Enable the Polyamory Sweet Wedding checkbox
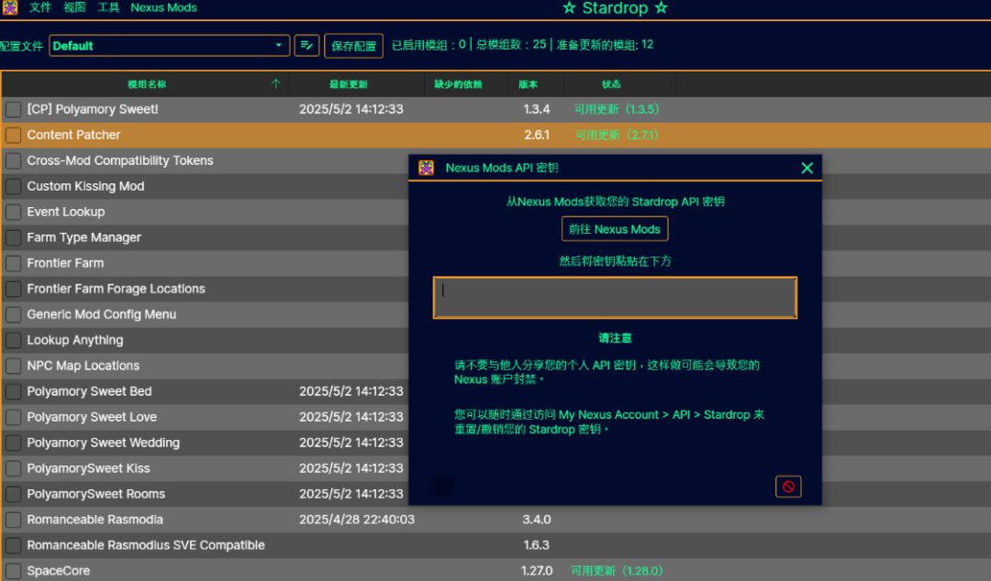Viewport: 991px width, 581px height. pos(13,443)
